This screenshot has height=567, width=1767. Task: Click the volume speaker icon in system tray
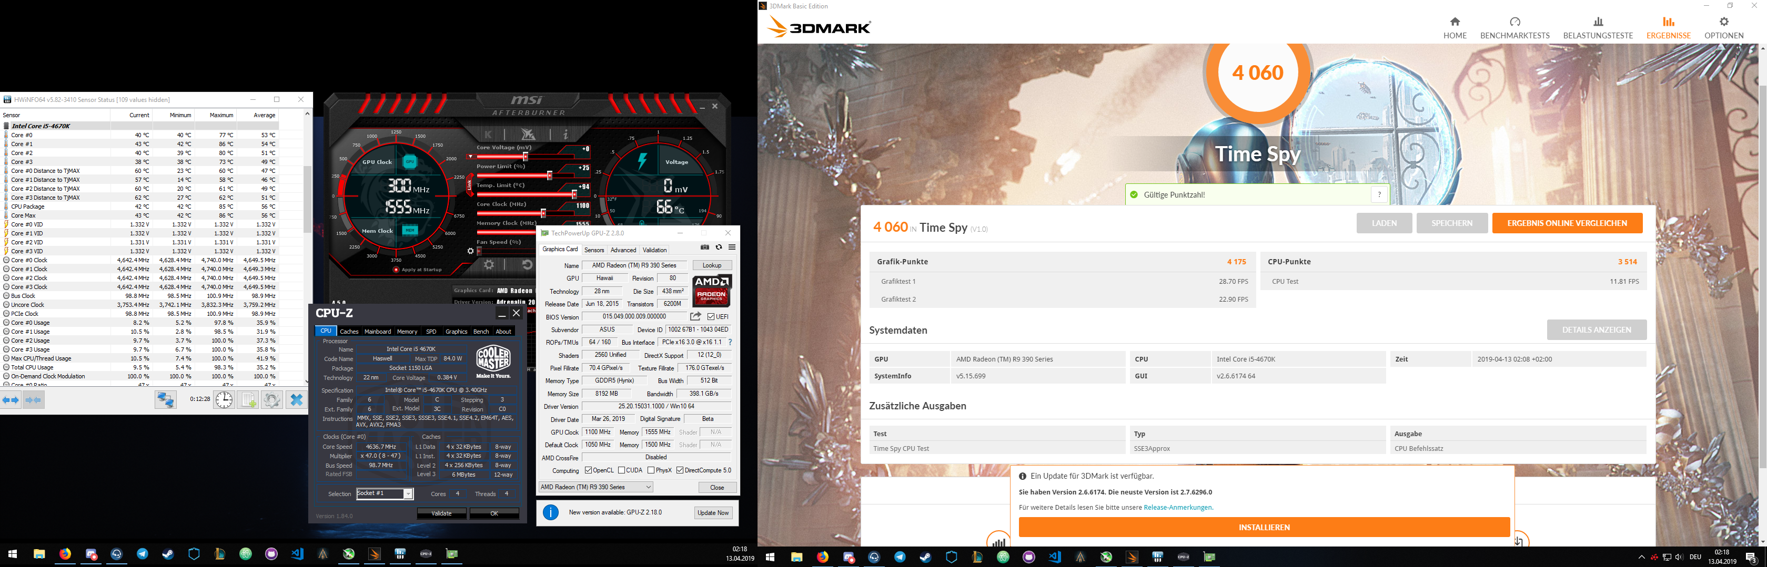[1679, 556]
